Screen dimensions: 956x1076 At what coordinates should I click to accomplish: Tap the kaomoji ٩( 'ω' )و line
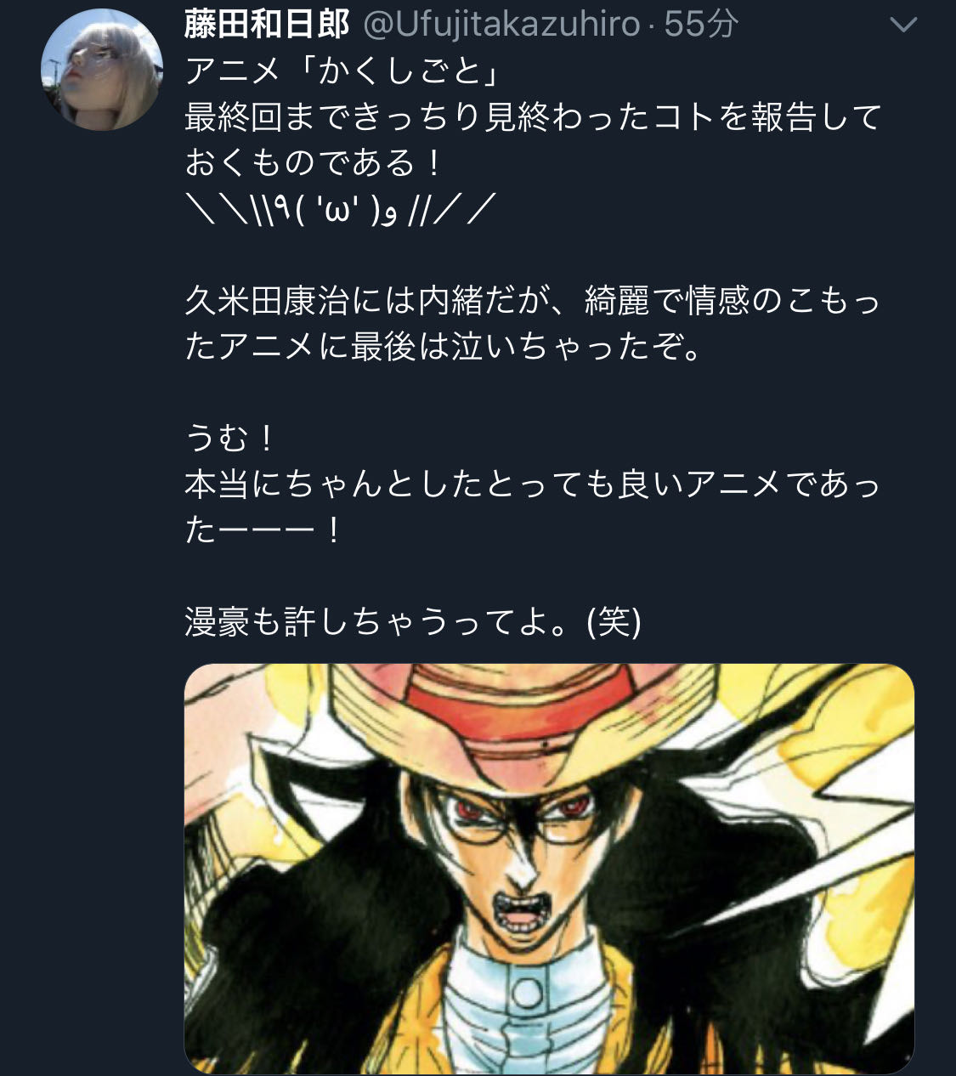pos(340,207)
